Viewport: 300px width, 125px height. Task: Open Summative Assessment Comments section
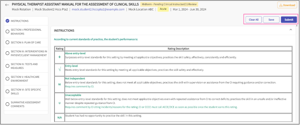(26, 104)
